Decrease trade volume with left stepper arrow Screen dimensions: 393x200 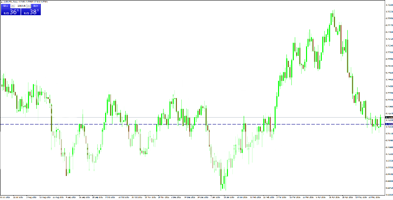[13, 6]
